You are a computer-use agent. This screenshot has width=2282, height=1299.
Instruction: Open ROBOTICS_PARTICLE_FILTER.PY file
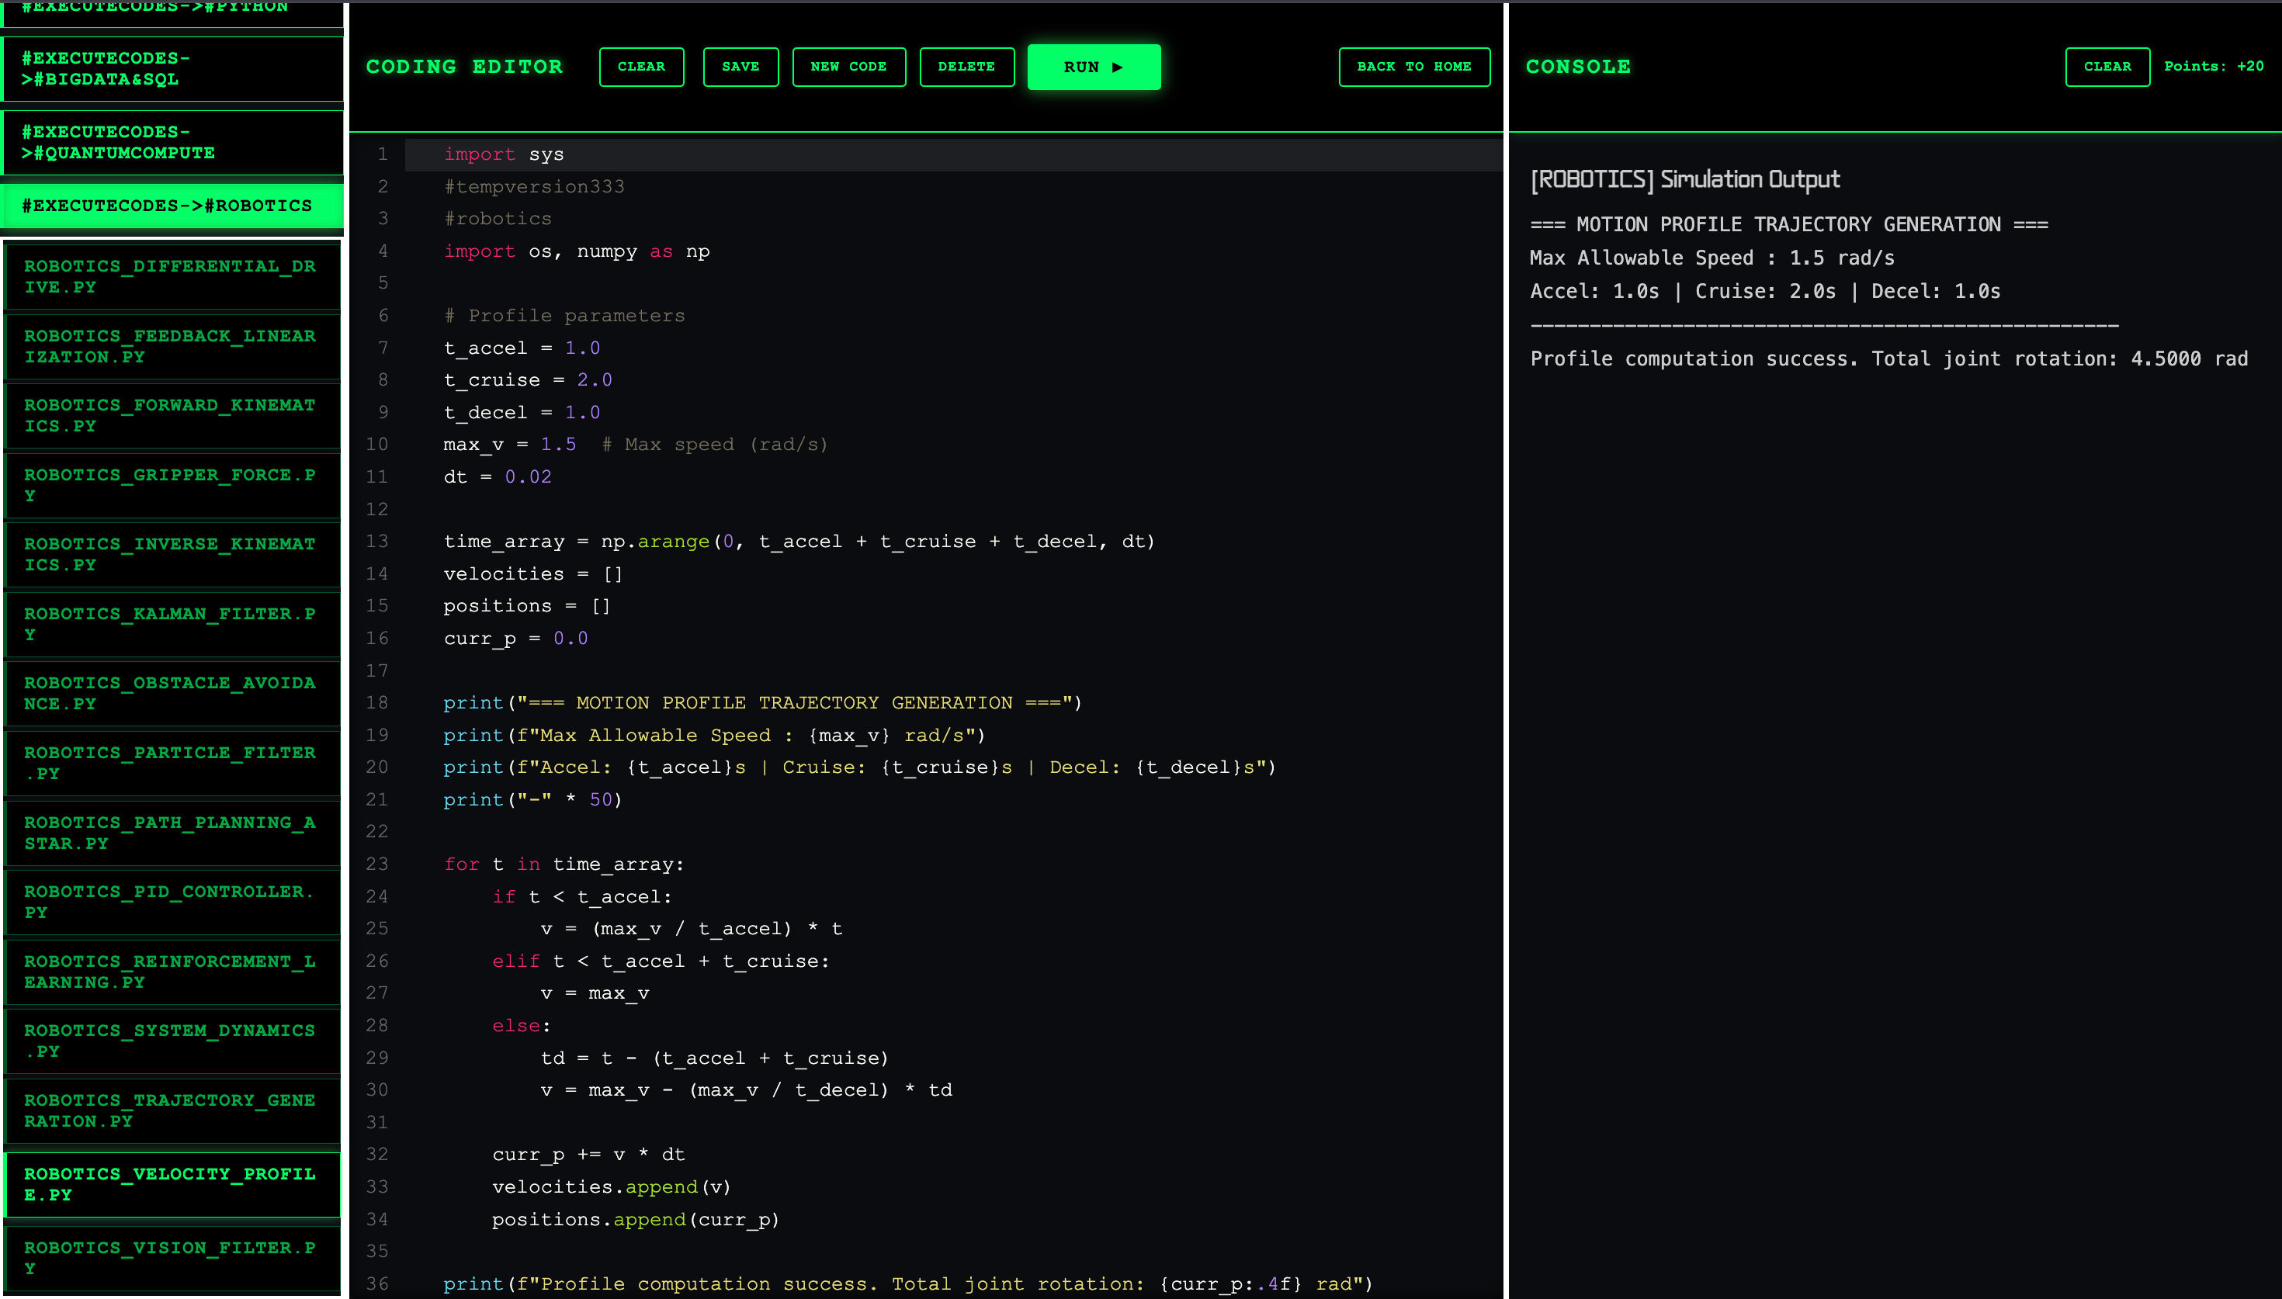(x=172, y=763)
